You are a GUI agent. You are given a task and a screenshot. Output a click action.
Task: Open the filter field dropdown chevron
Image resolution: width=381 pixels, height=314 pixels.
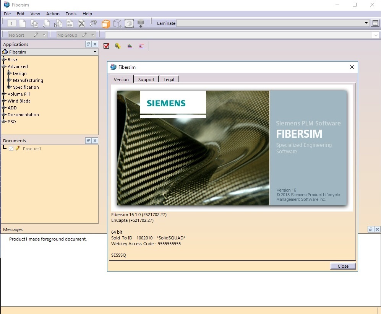(376, 35)
